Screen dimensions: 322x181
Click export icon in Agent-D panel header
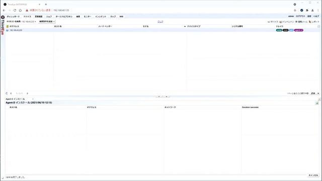pyautogui.click(x=317, y=103)
